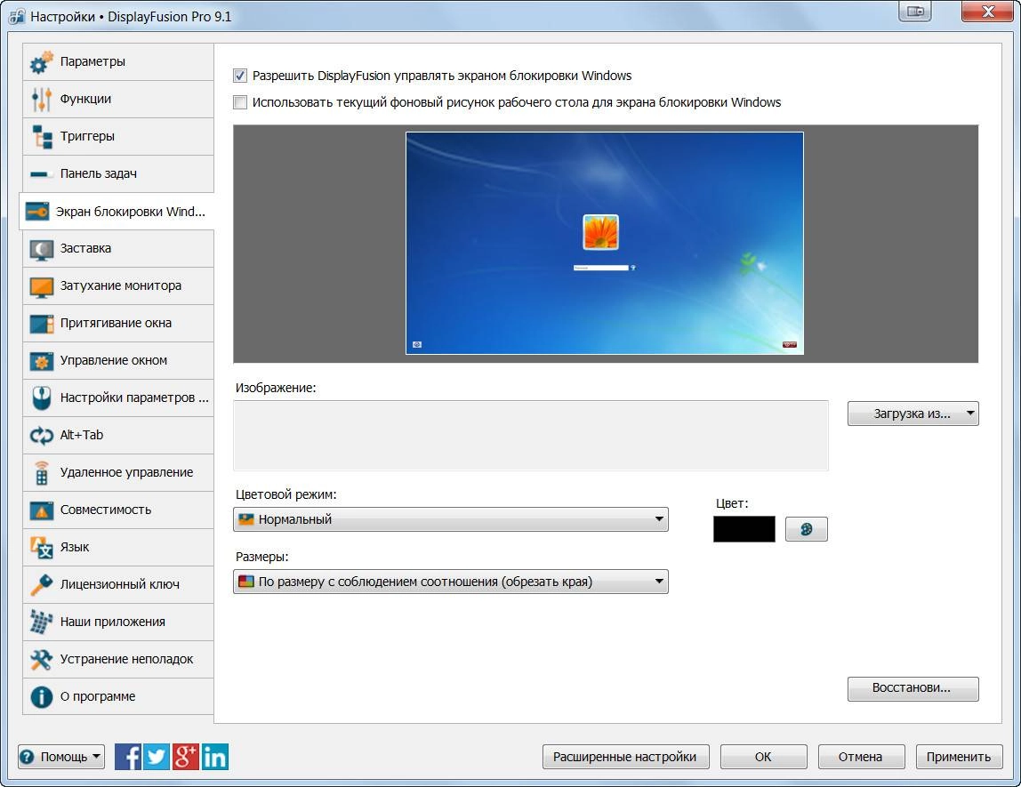The image size is (1021, 787).
Task: Click the Лицензионный ключ key icon
Action: [x=41, y=584]
